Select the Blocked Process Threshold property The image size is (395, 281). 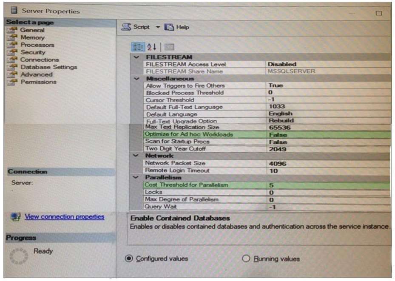click(267, 93)
